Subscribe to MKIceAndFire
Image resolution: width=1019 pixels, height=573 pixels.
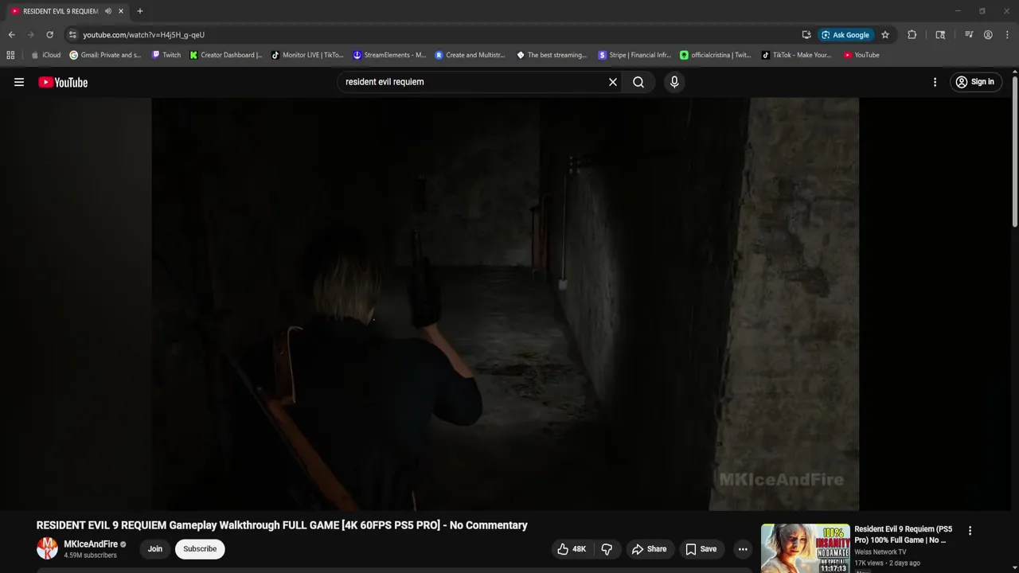coord(200,549)
